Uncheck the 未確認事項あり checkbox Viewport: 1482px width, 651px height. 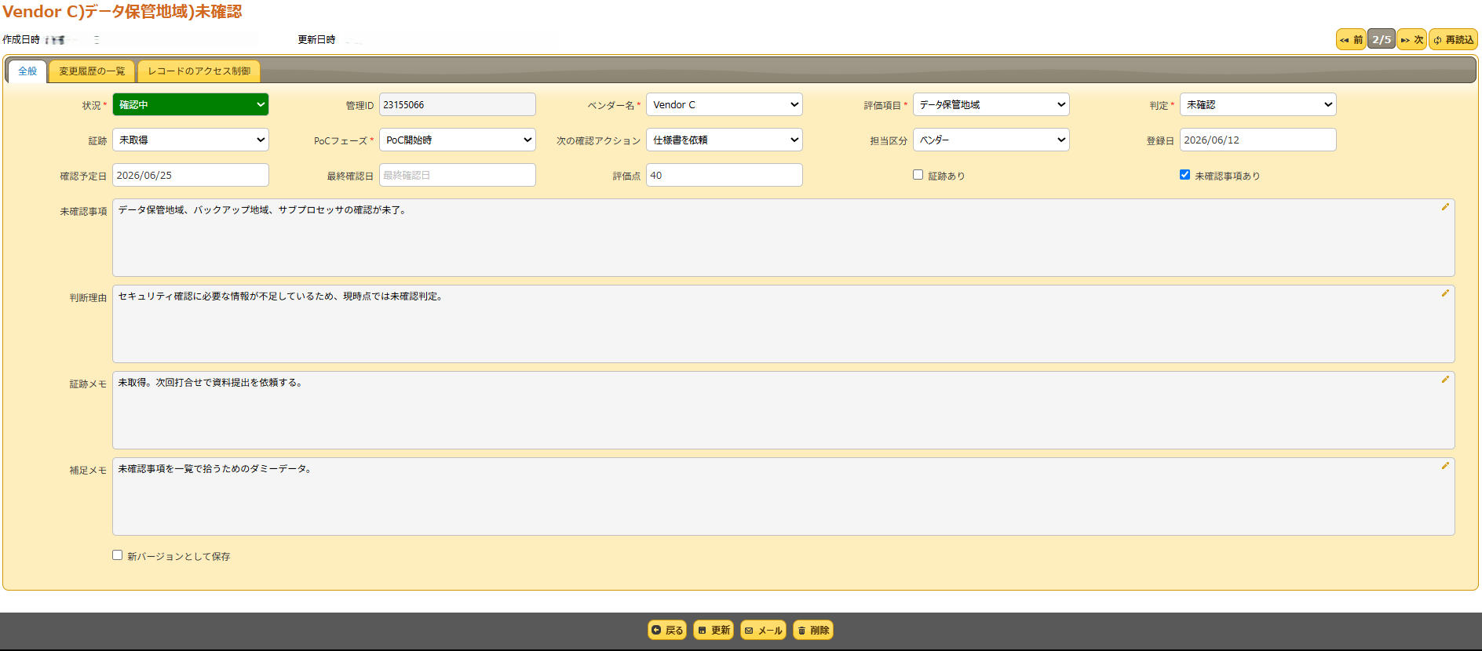click(1185, 175)
